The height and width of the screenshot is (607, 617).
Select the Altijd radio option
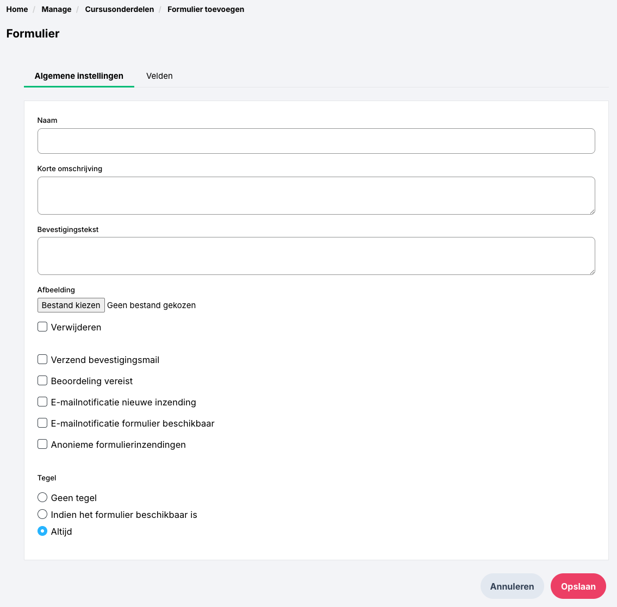click(x=42, y=531)
